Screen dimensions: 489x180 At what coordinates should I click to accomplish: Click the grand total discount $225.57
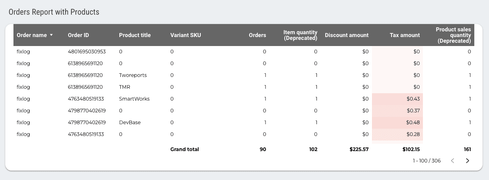pos(359,149)
